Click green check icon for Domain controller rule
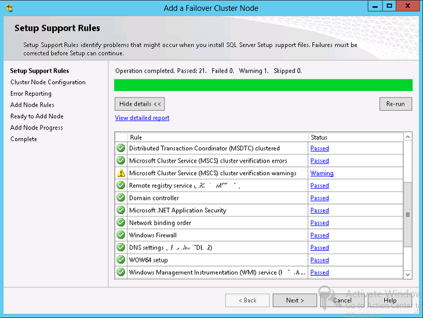This screenshot has width=423, height=318. click(121, 198)
